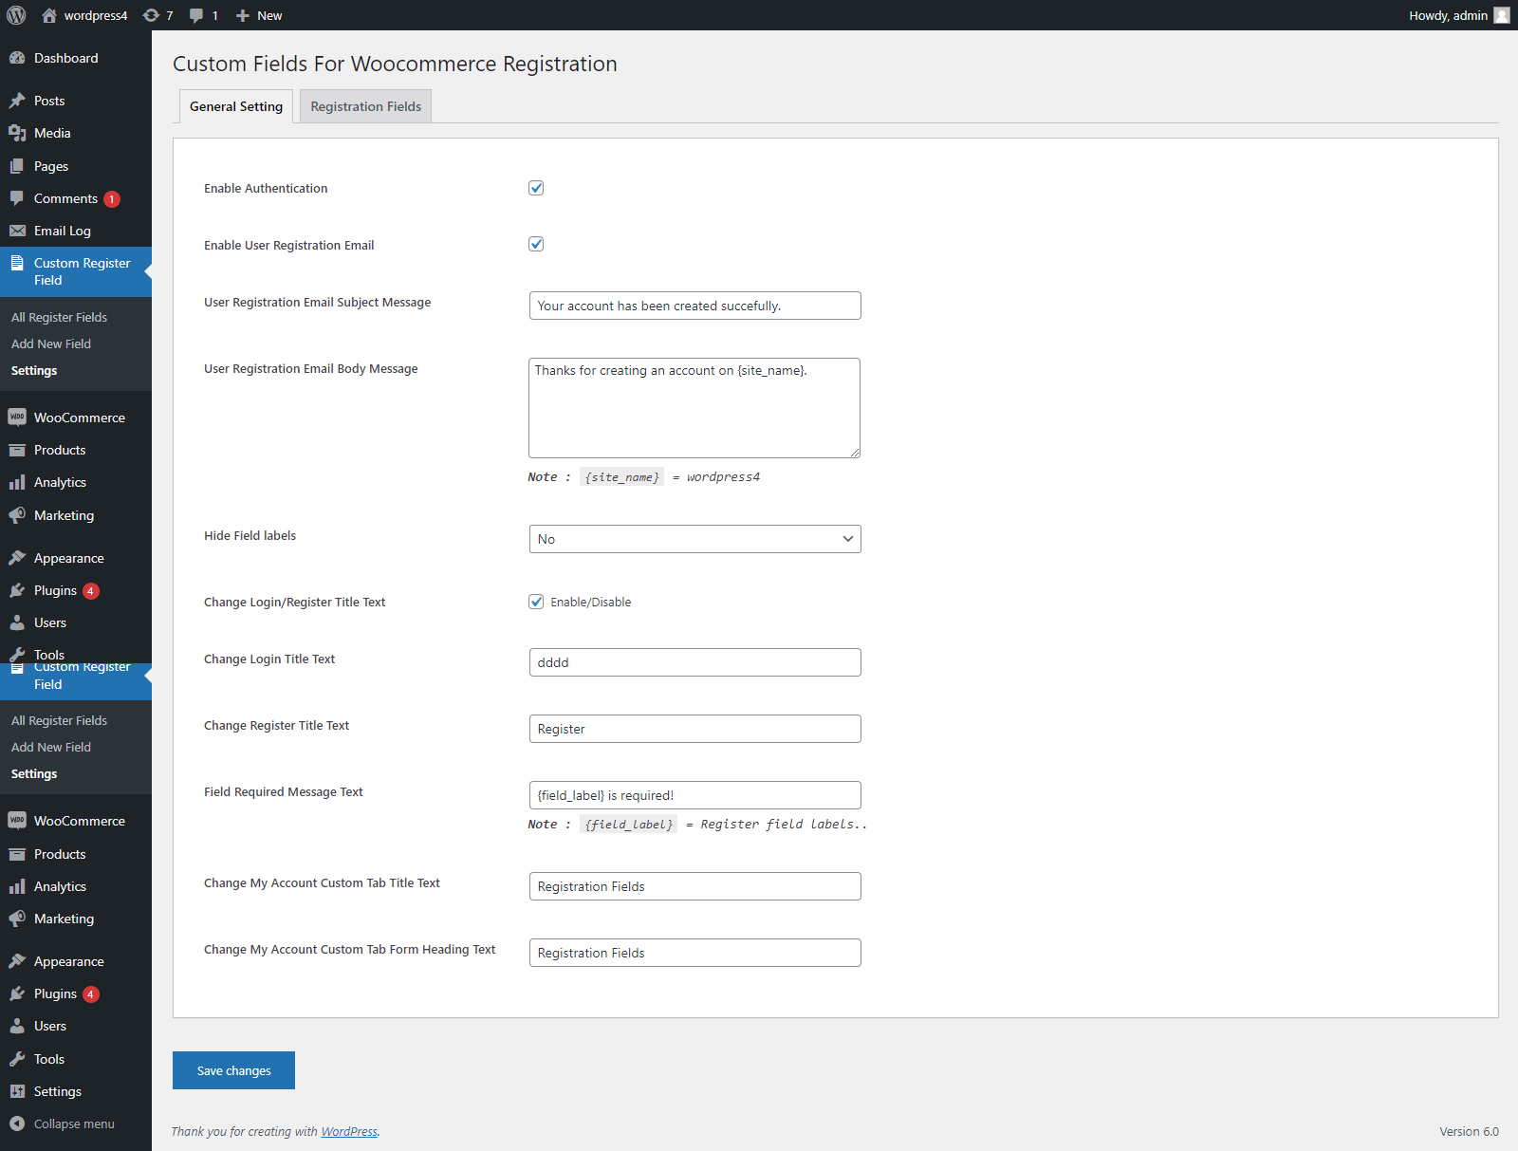Open the WordPress logo in admin bar
This screenshot has width=1518, height=1151.
point(15,15)
